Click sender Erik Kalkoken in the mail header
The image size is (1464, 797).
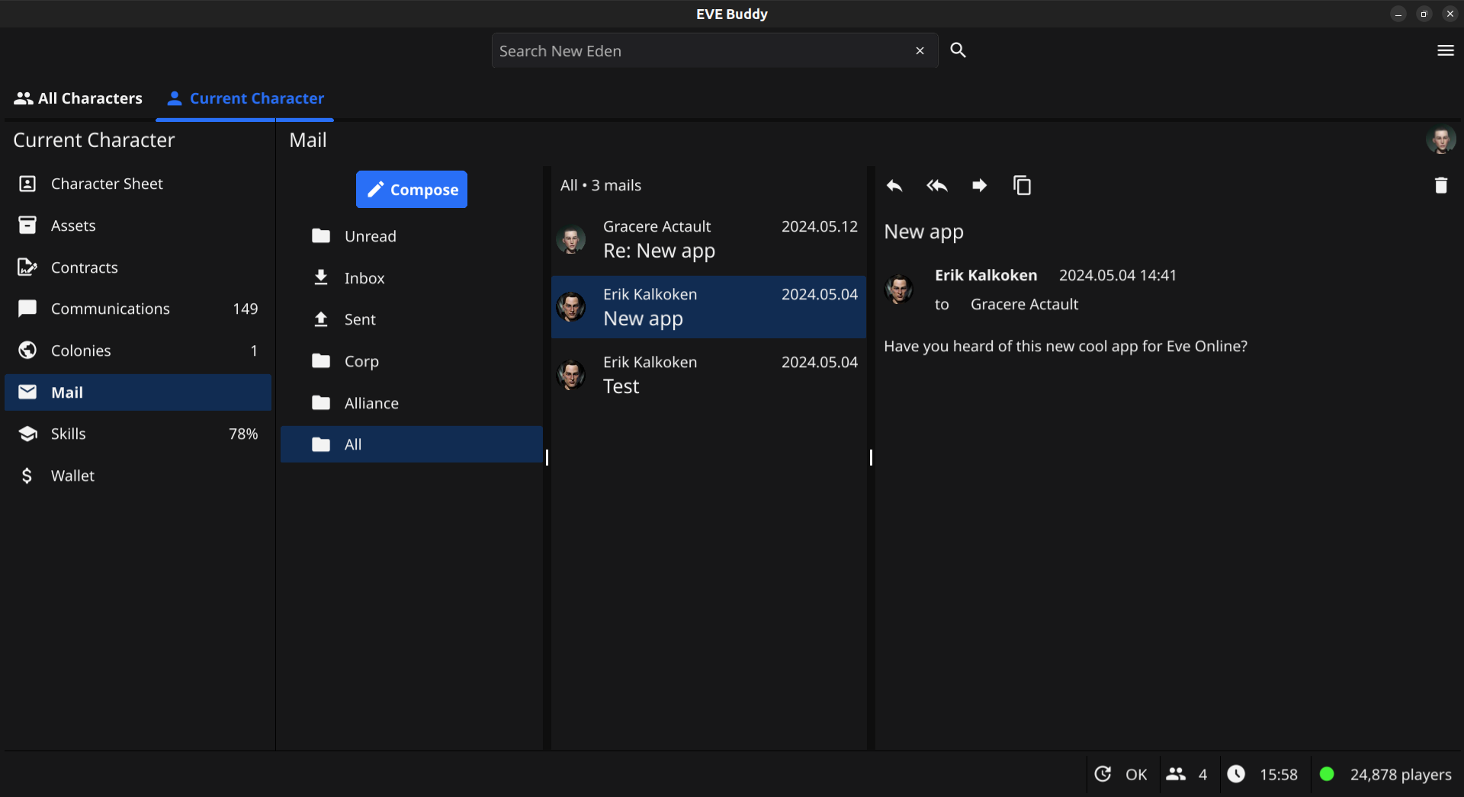pyautogui.click(x=986, y=275)
